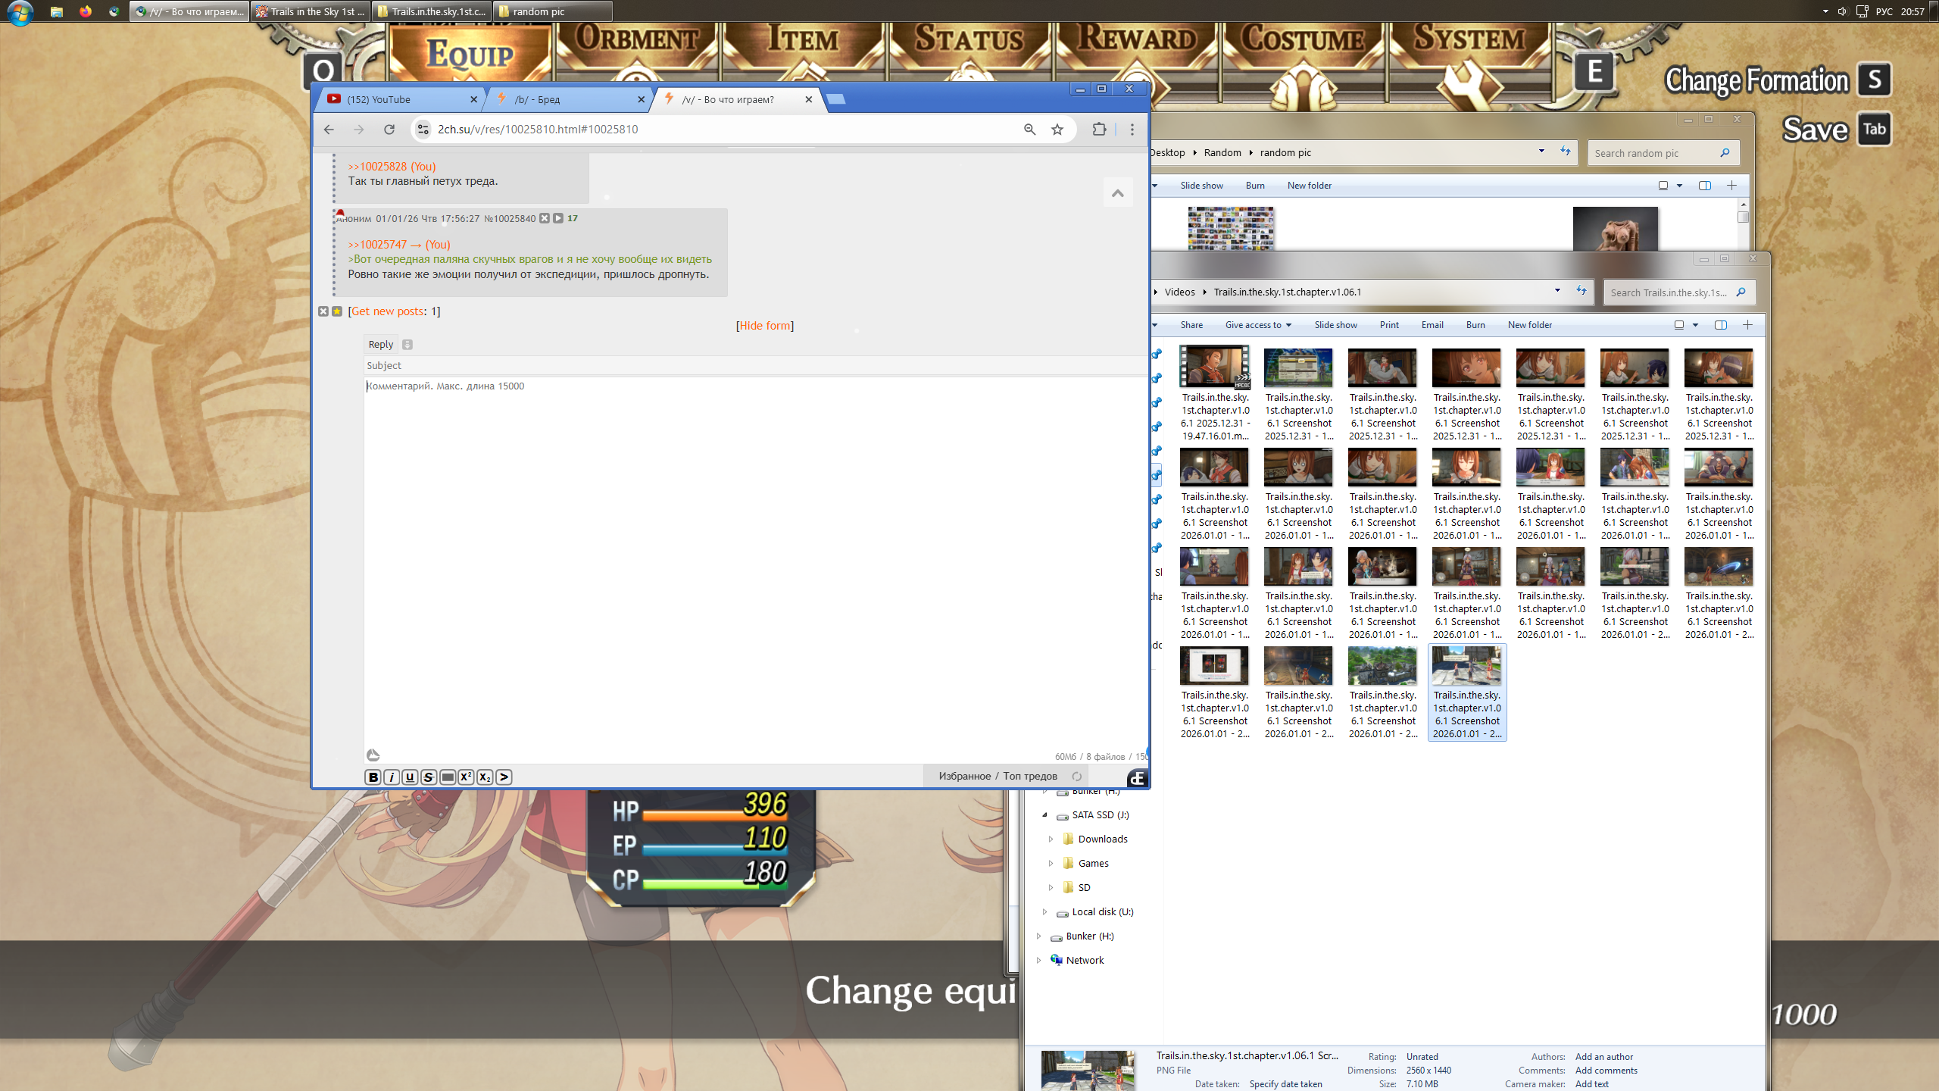Toggle italic formatting button
This screenshot has width=1939, height=1091.
tap(392, 777)
